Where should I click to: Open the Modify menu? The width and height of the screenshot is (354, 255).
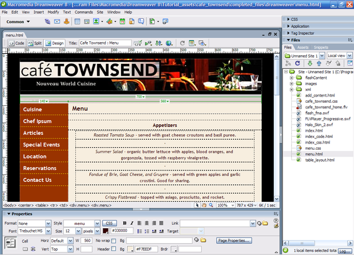pos(53,12)
